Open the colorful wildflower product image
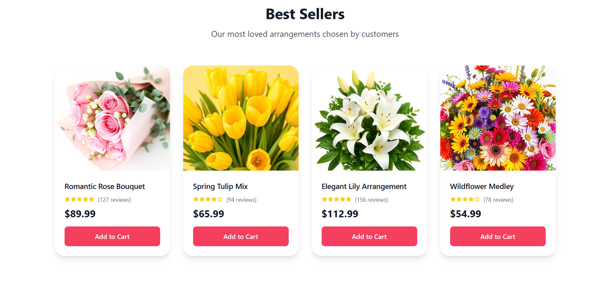The height and width of the screenshot is (285, 609). [x=497, y=118]
